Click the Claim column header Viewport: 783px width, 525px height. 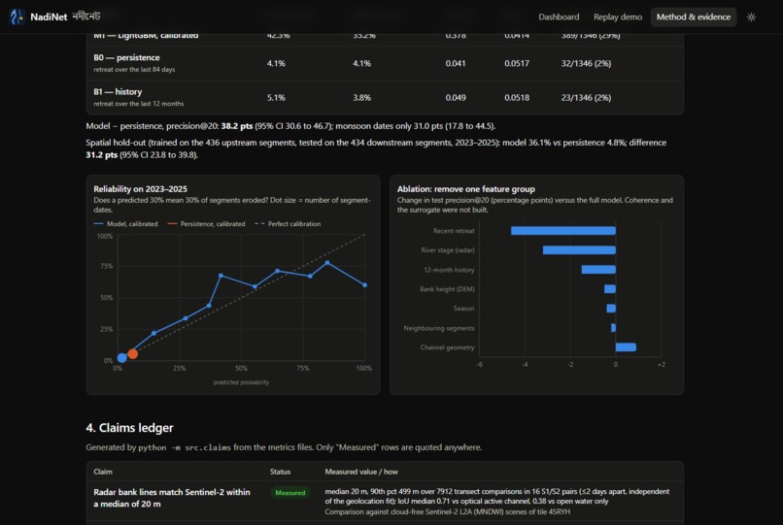pyautogui.click(x=103, y=472)
